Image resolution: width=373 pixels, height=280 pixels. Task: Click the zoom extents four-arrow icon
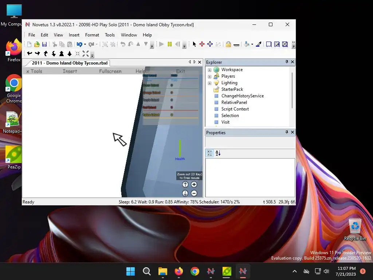coord(86,54)
